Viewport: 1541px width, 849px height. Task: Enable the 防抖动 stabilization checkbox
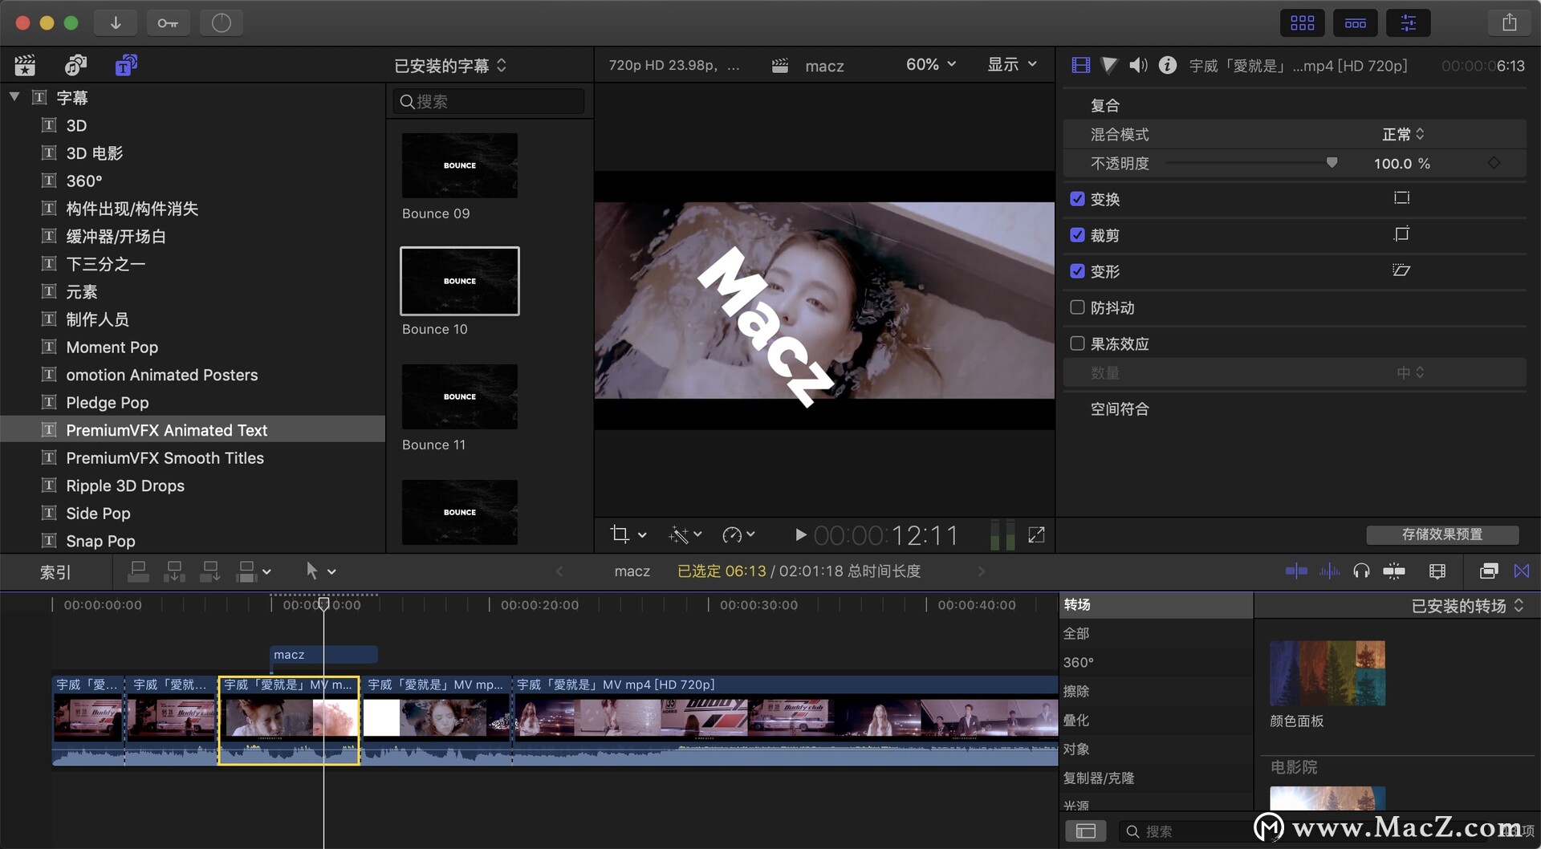click(x=1077, y=307)
